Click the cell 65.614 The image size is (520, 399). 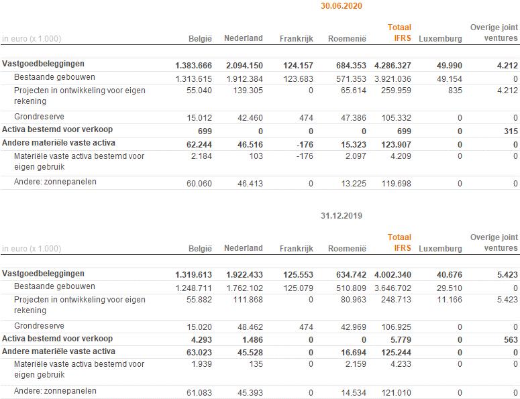(354, 91)
